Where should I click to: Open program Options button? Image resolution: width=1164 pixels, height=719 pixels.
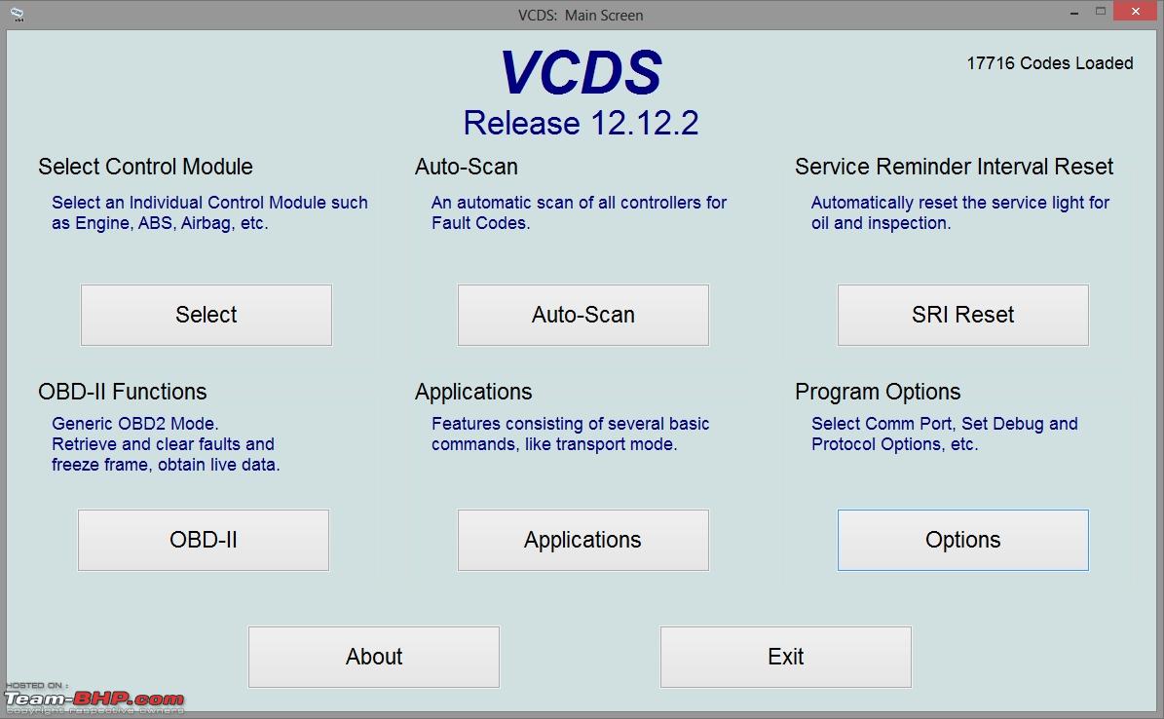pyautogui.click(x=962, y=540)
